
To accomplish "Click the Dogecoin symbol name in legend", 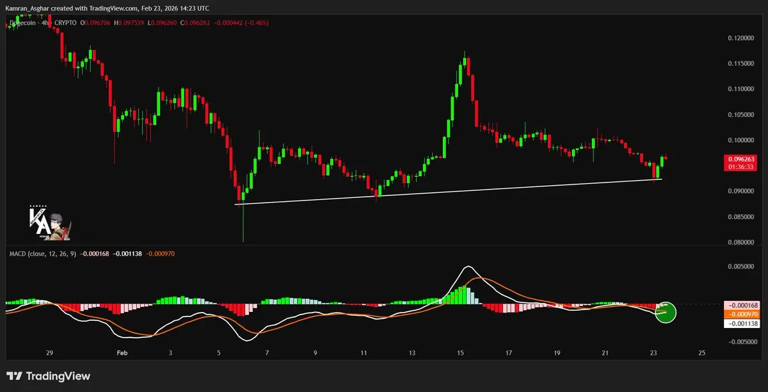I will tap(22, 23).
